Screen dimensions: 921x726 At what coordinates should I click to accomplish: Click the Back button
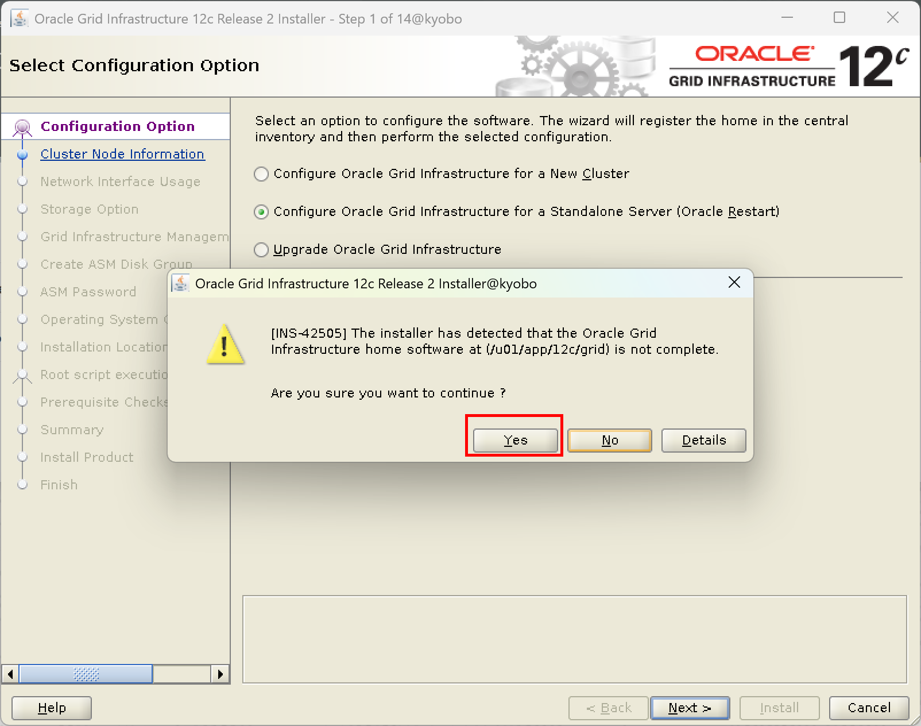pos(609,708)
